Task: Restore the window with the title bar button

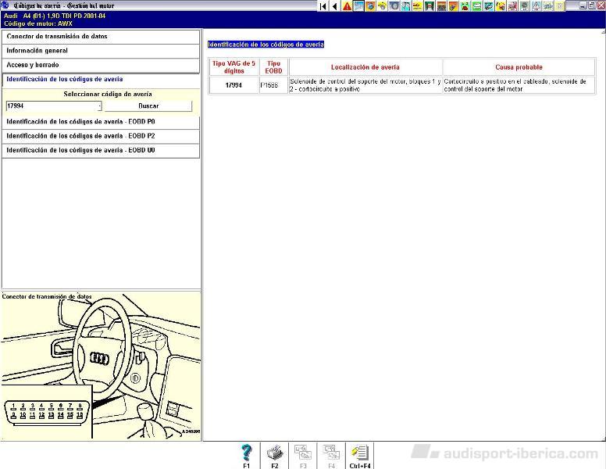Action: tap(592, 5)
